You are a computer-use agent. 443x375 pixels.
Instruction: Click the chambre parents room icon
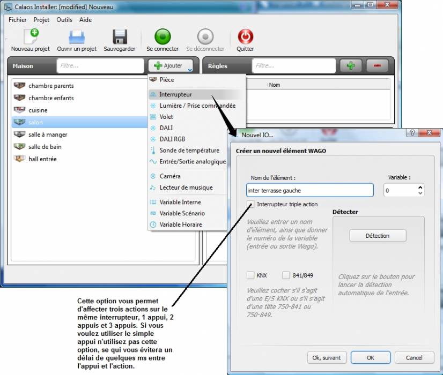click(x=19, y=86)
